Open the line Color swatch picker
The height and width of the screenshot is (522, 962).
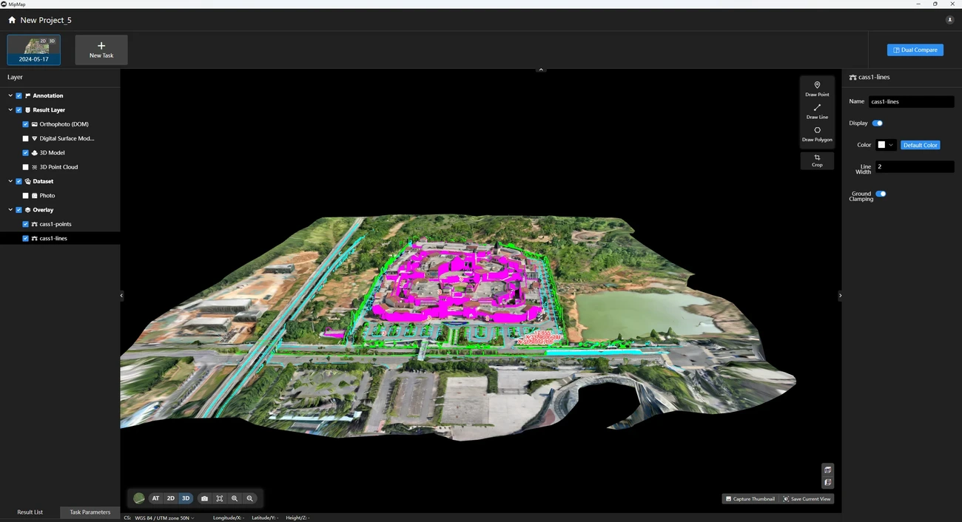click(x=886, y=145)
